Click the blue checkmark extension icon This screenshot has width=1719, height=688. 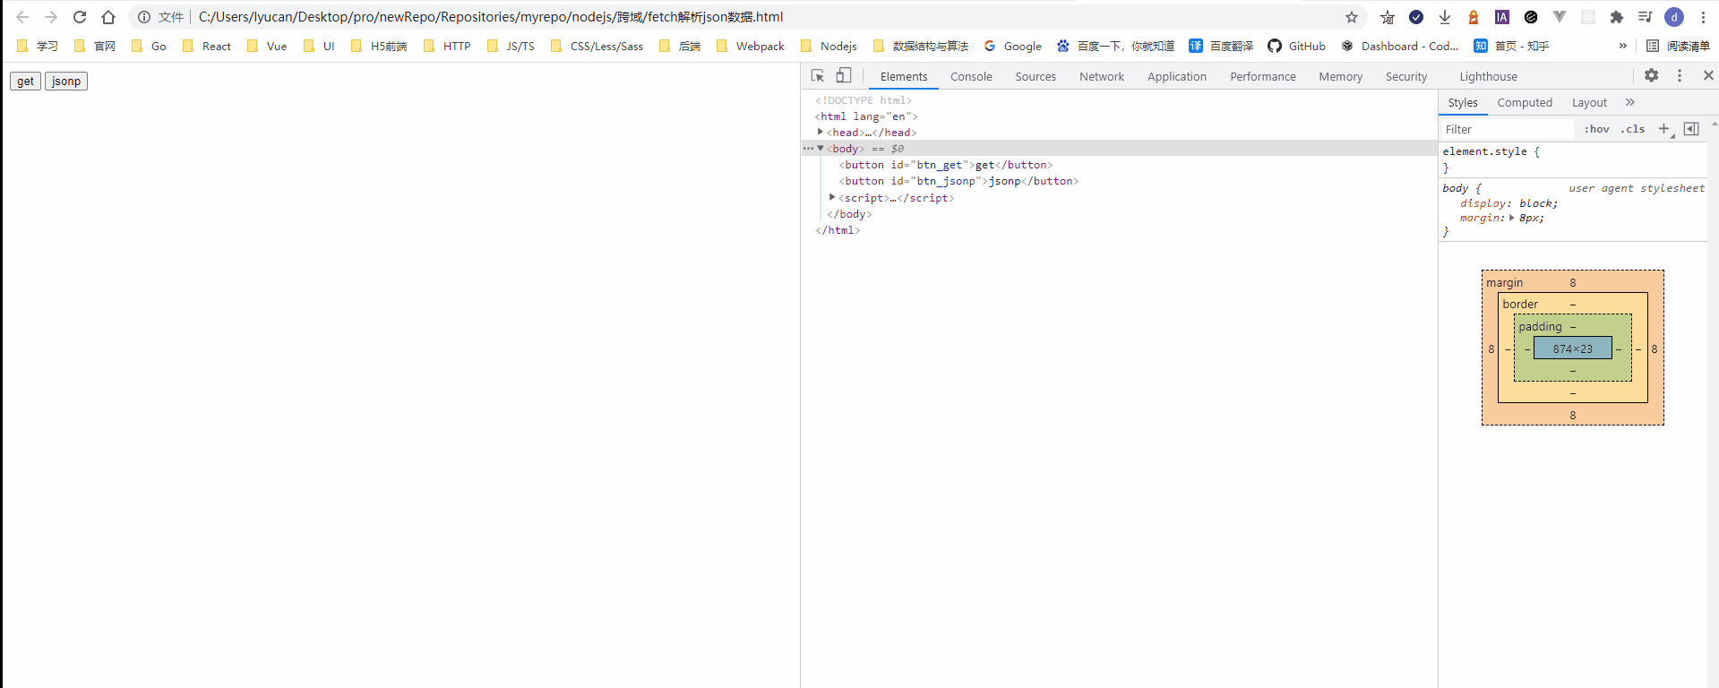pos(1416,17)
